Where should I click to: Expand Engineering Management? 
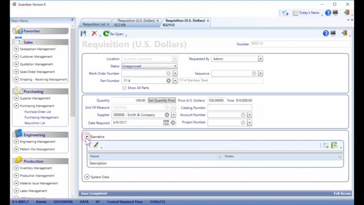point(16,142)
